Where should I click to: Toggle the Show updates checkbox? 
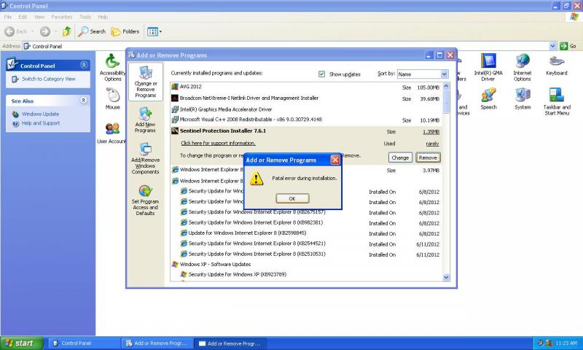(321, 74)
